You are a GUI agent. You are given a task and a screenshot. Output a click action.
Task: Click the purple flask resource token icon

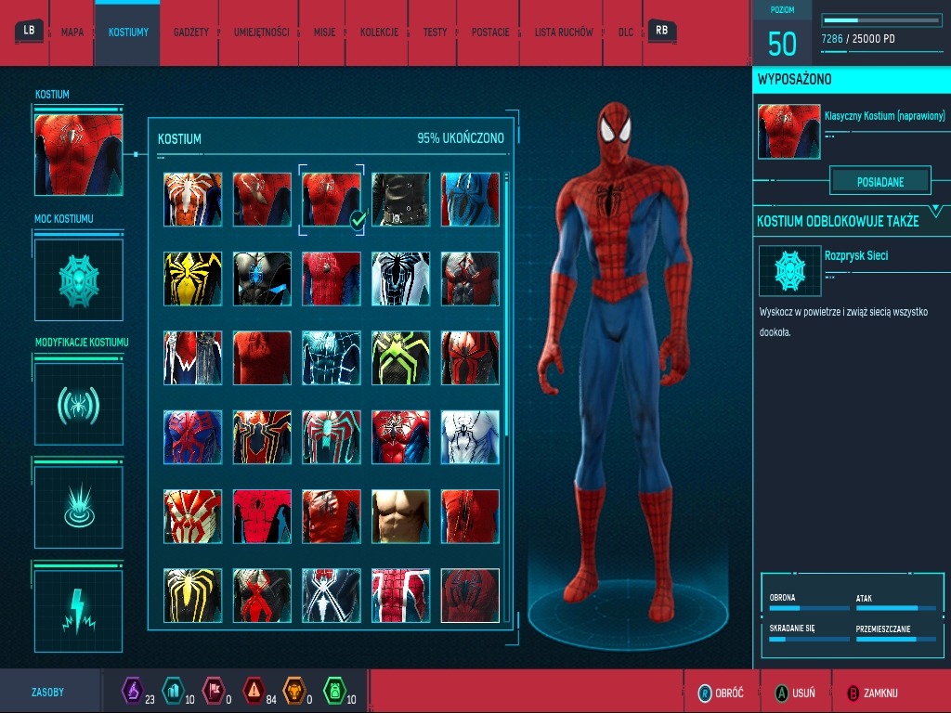coord(132,691)
